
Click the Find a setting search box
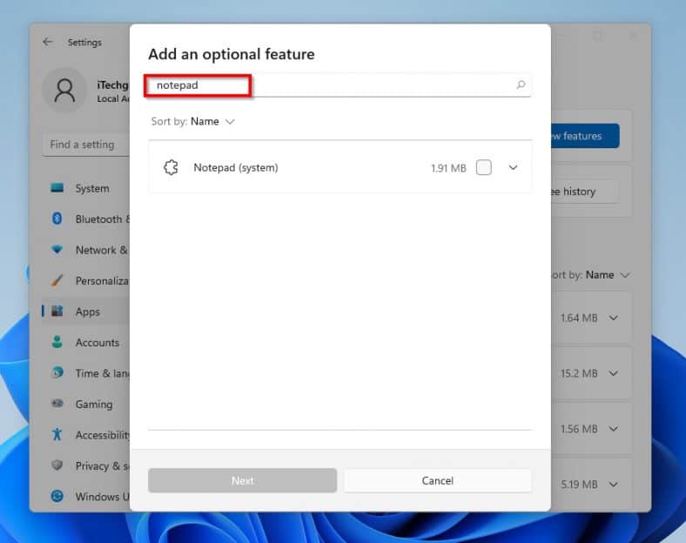[86, 144]
